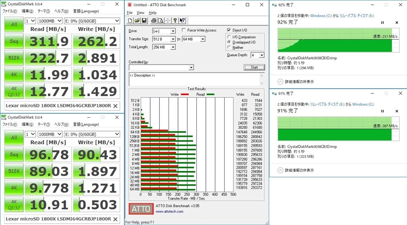Cancel the 92% file transfer
Viewport: 407px width, 225px height.
pyautogui.click(x=397, y=23)
